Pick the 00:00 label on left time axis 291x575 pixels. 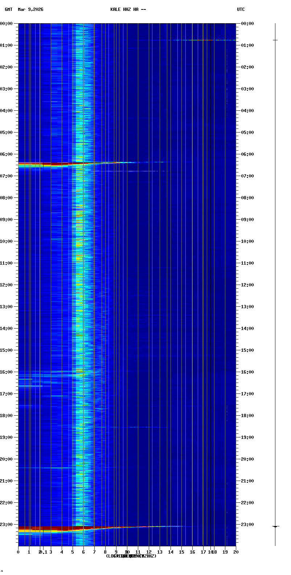point(7,24)
